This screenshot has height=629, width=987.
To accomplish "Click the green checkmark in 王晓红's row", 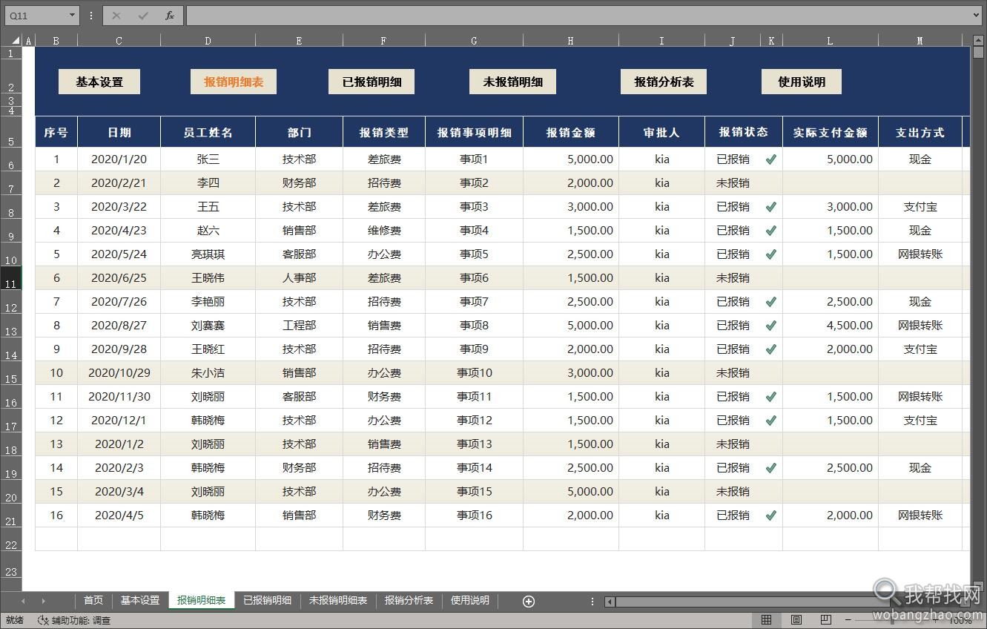I will 771,349.
